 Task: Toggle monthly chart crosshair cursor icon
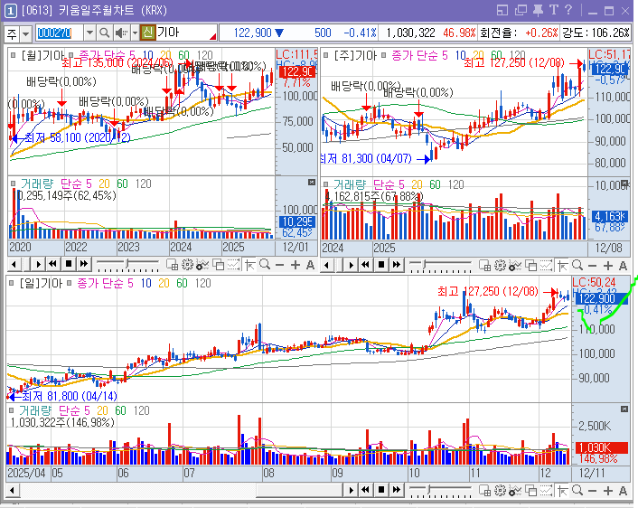(249, 266)
